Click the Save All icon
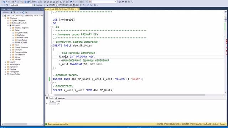The height and width of the screenshot is (128, 228). coord(28,2)
